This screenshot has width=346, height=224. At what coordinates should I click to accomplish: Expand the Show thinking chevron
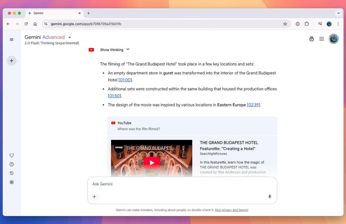point(128,49)
